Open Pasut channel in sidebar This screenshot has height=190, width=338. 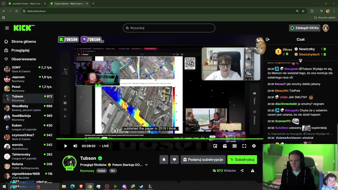28,89
